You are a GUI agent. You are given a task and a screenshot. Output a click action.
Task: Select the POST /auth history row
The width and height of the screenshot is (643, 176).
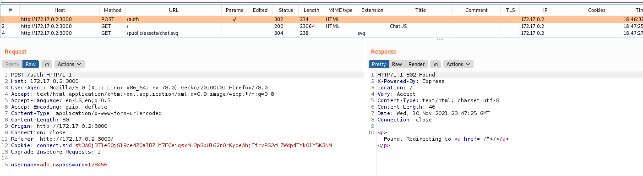pos(321,20)
